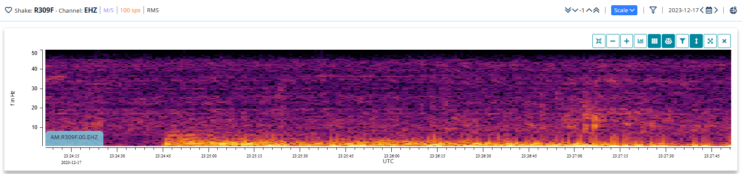
Task: Click the compress arrows chart button
Action: pyautogui.click(x=599, y=41)
